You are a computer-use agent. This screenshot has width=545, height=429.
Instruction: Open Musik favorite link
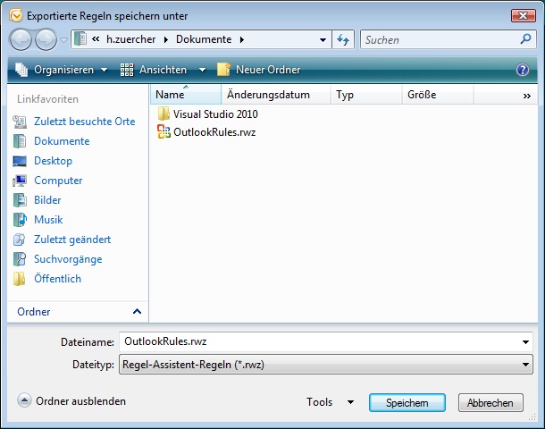point(48,219)
